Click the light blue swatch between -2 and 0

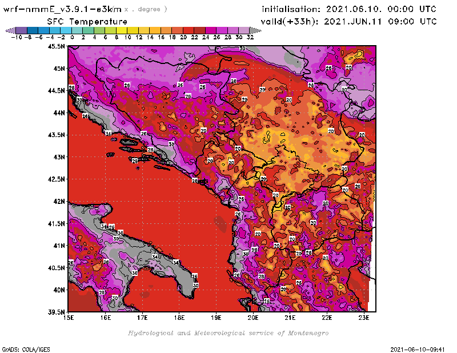[x=66, y=30]
